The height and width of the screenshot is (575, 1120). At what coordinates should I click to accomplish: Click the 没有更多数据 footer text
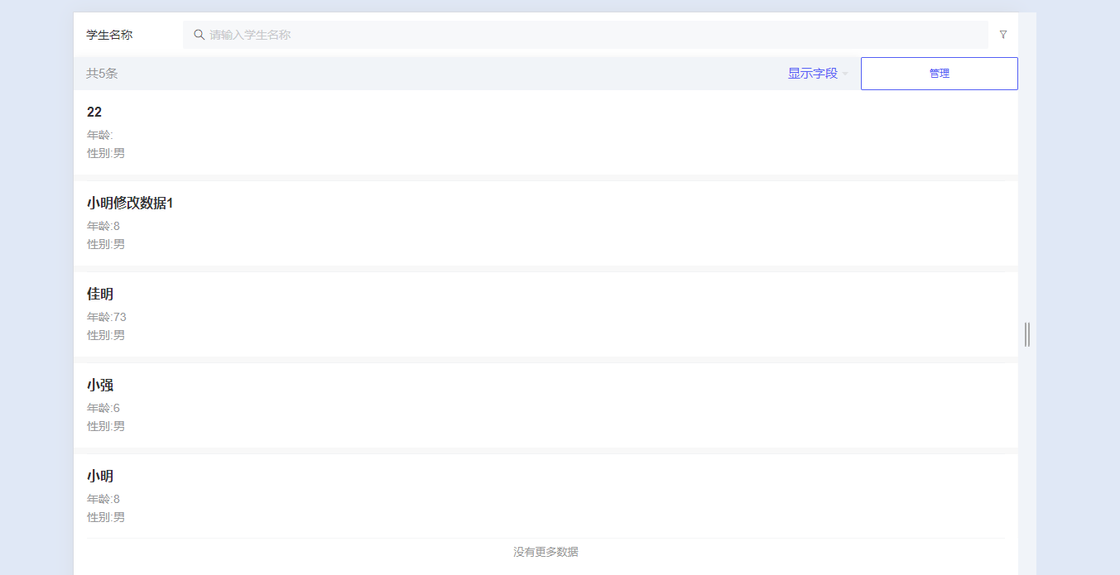click(x=546, y=552)
